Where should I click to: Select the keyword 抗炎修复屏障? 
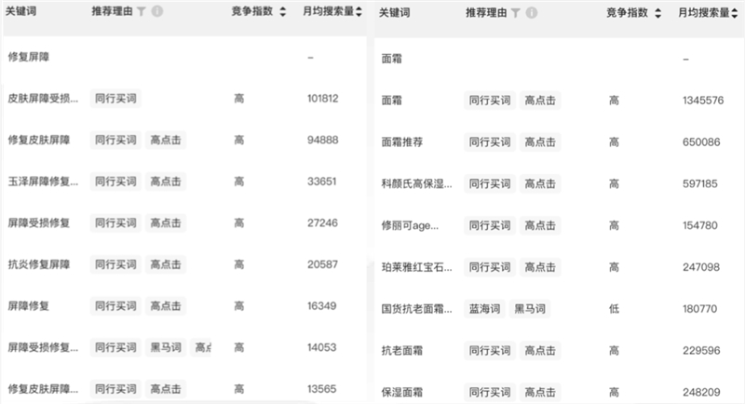tap(39, 264)
